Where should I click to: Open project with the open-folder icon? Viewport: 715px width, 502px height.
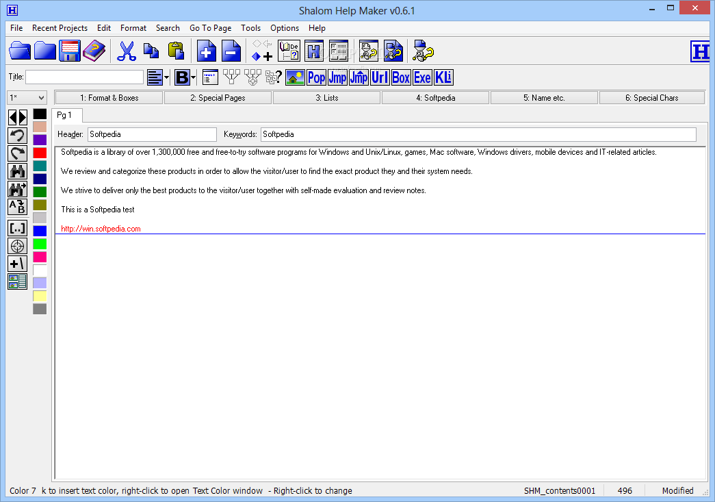click(x=20, y=51)
